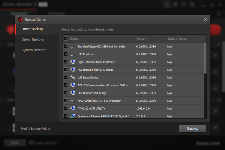The width and height of the screenshot is (225, 150).
Task: Switch to the Driver Restore section
Action: [33, 39]
